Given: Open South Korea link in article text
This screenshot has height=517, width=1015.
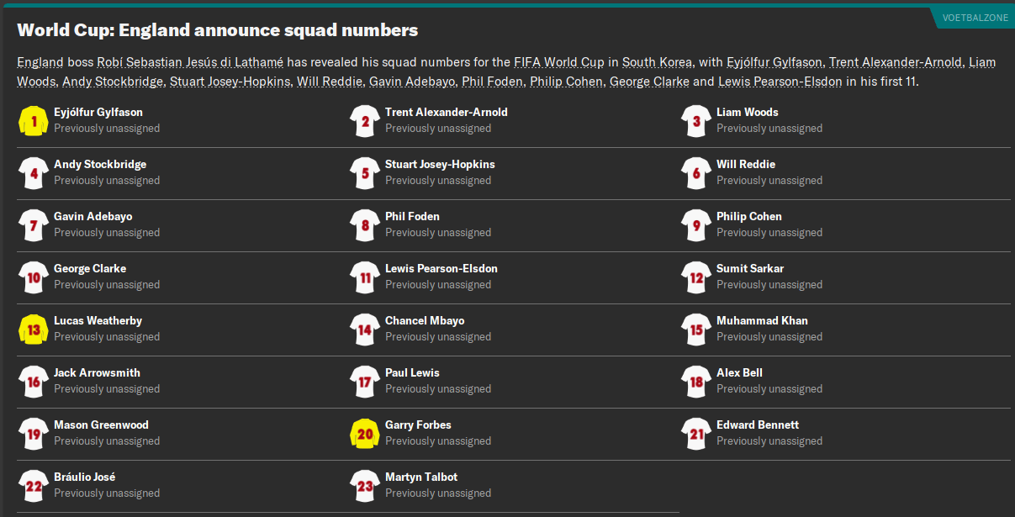Looking at the screenshot, I should 658,62.
